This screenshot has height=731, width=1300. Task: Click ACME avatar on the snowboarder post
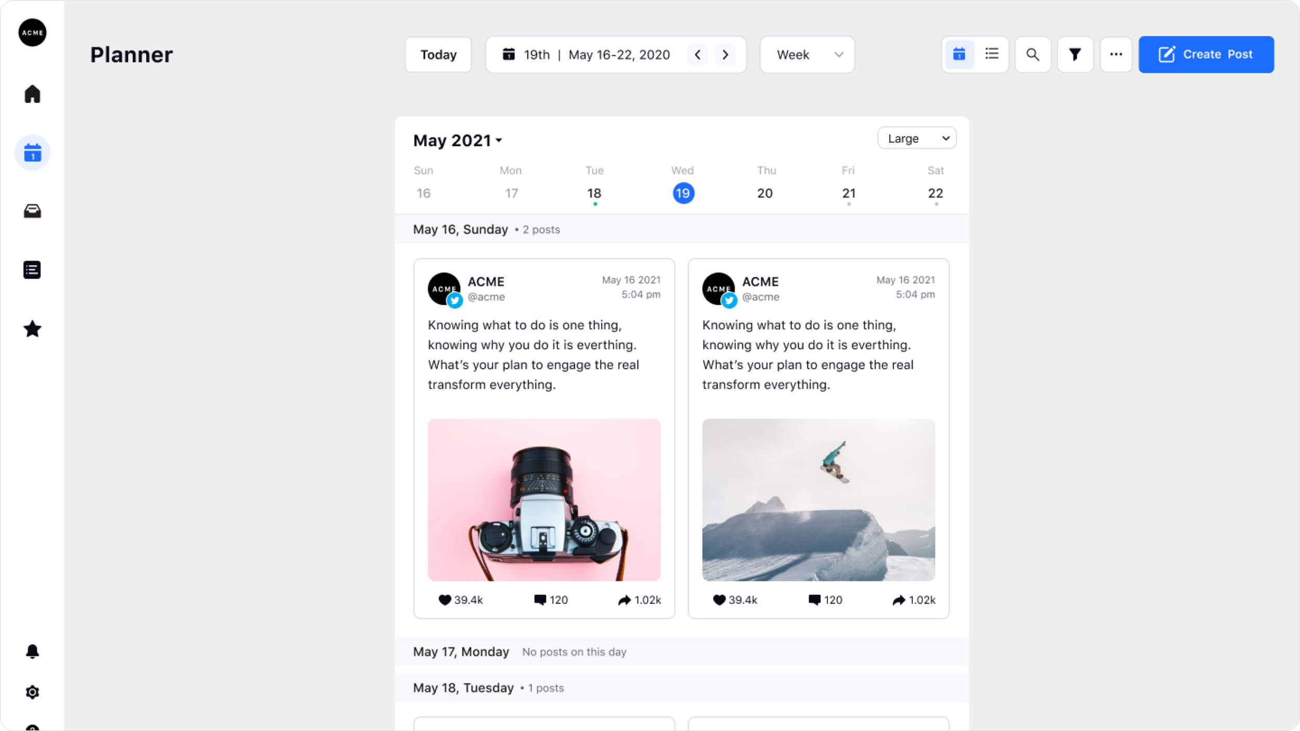[x=719, y=290]
